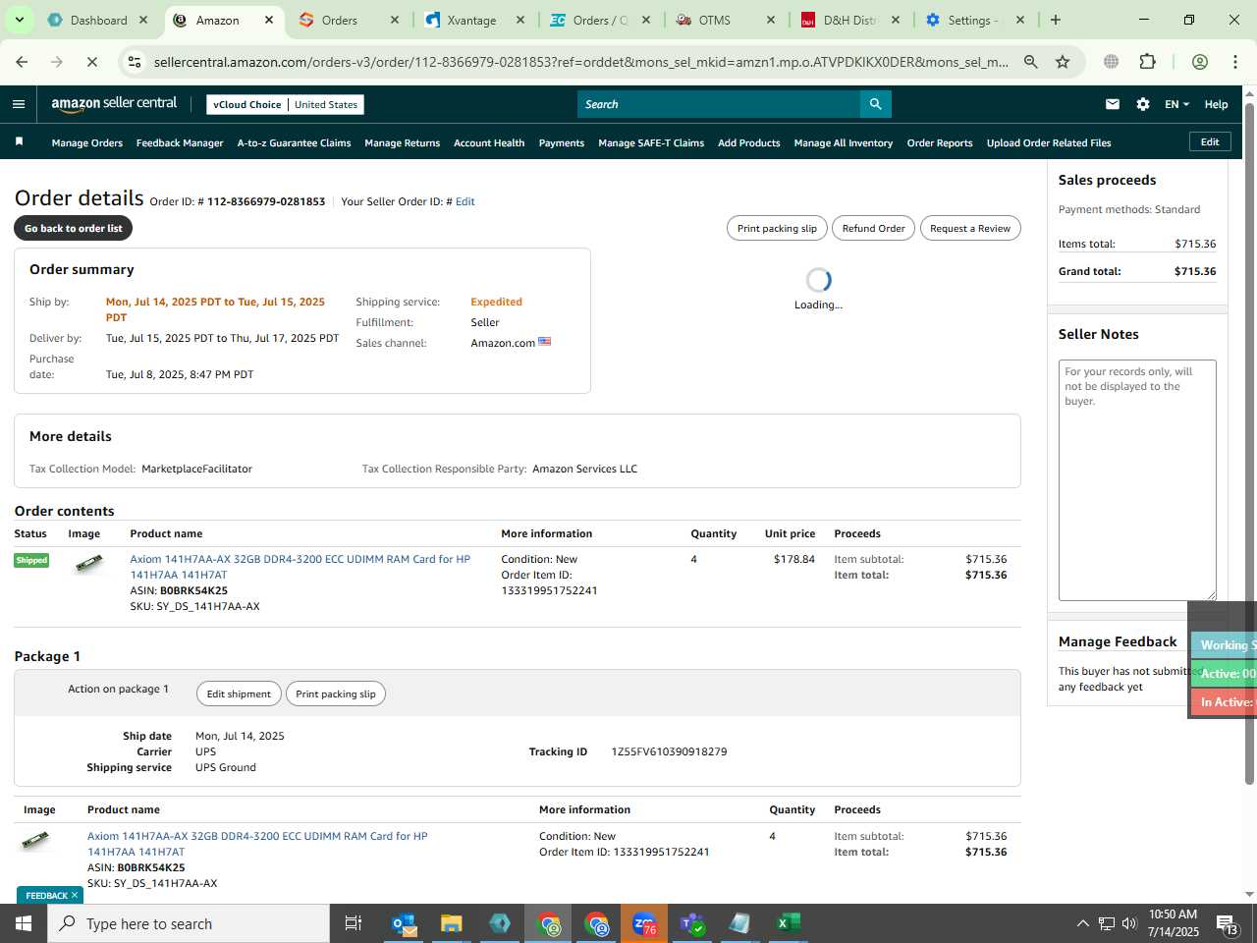This screenshot has width=1257, height=943.
Task: Click the volume speaker tray icon
Action: click(x=1129, y=923)
